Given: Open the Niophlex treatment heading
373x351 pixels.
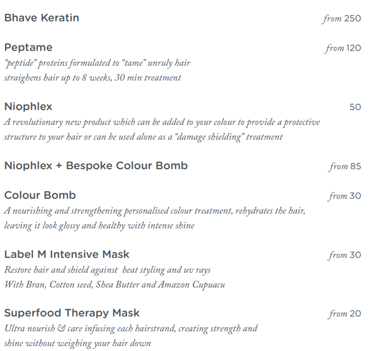Looking at the screenshot, I should pos(29,106).
